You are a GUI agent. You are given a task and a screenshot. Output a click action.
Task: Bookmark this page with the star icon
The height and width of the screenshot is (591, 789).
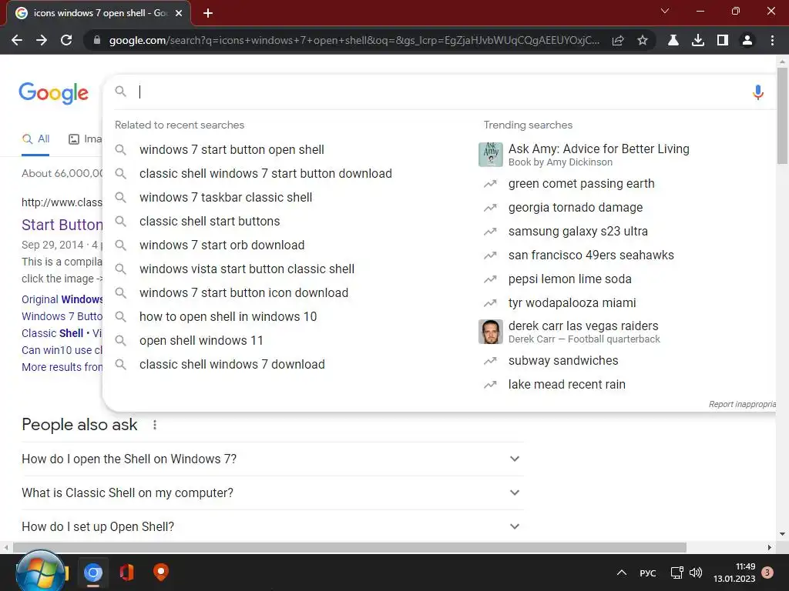[643, 40]
